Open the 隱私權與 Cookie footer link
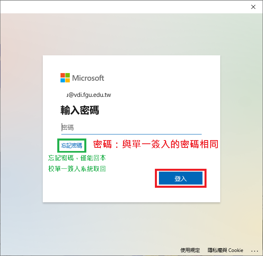This screenshot has height=256, width=263. pos(225,250)
